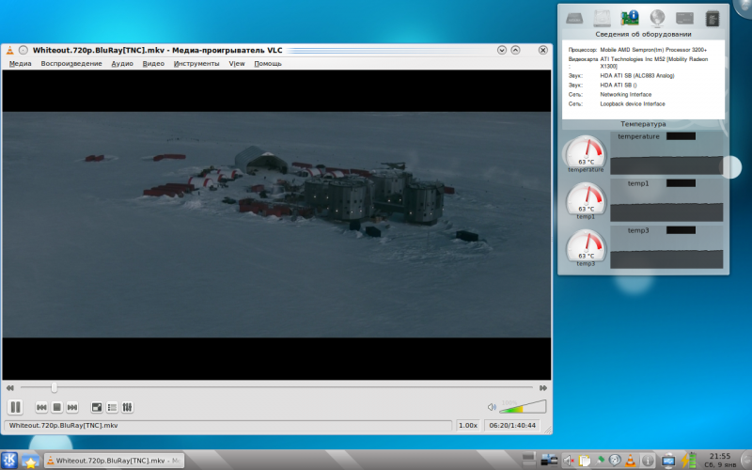752x470 pixels.
Task: Click the 06:20/1:40:44 elapsed time display
Action: click(x=512, y=426)
